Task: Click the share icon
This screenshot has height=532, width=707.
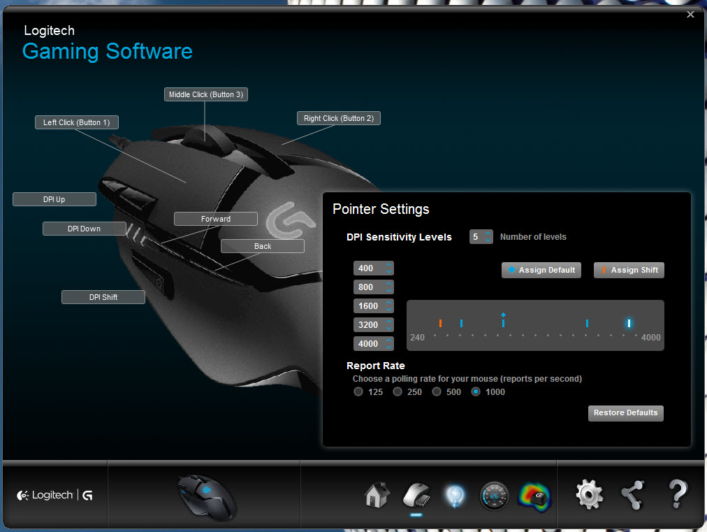Action: pos(632,495)
